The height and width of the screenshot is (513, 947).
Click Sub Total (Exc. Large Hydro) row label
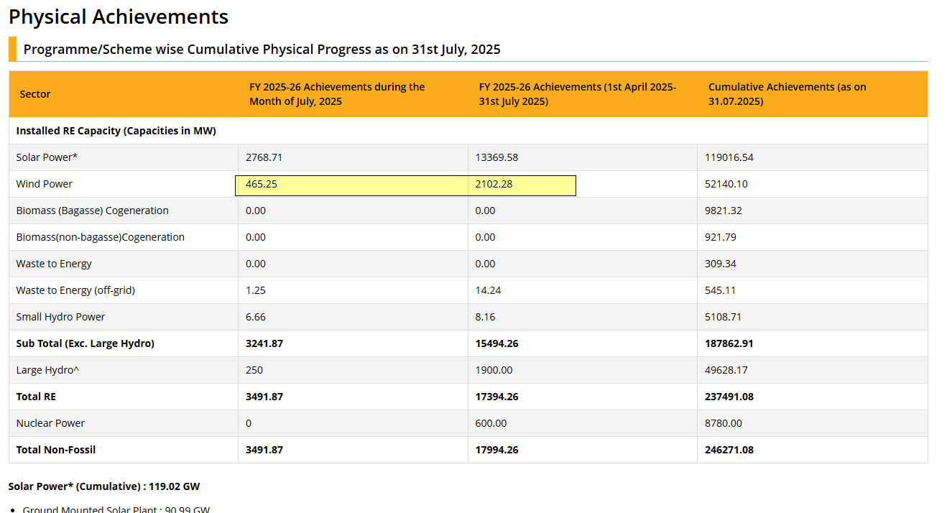click(85, 343)
